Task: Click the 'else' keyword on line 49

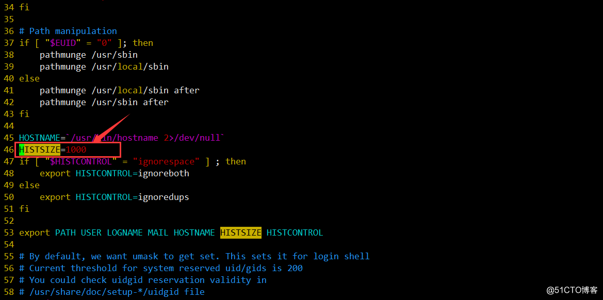Action: coord(29,185)
